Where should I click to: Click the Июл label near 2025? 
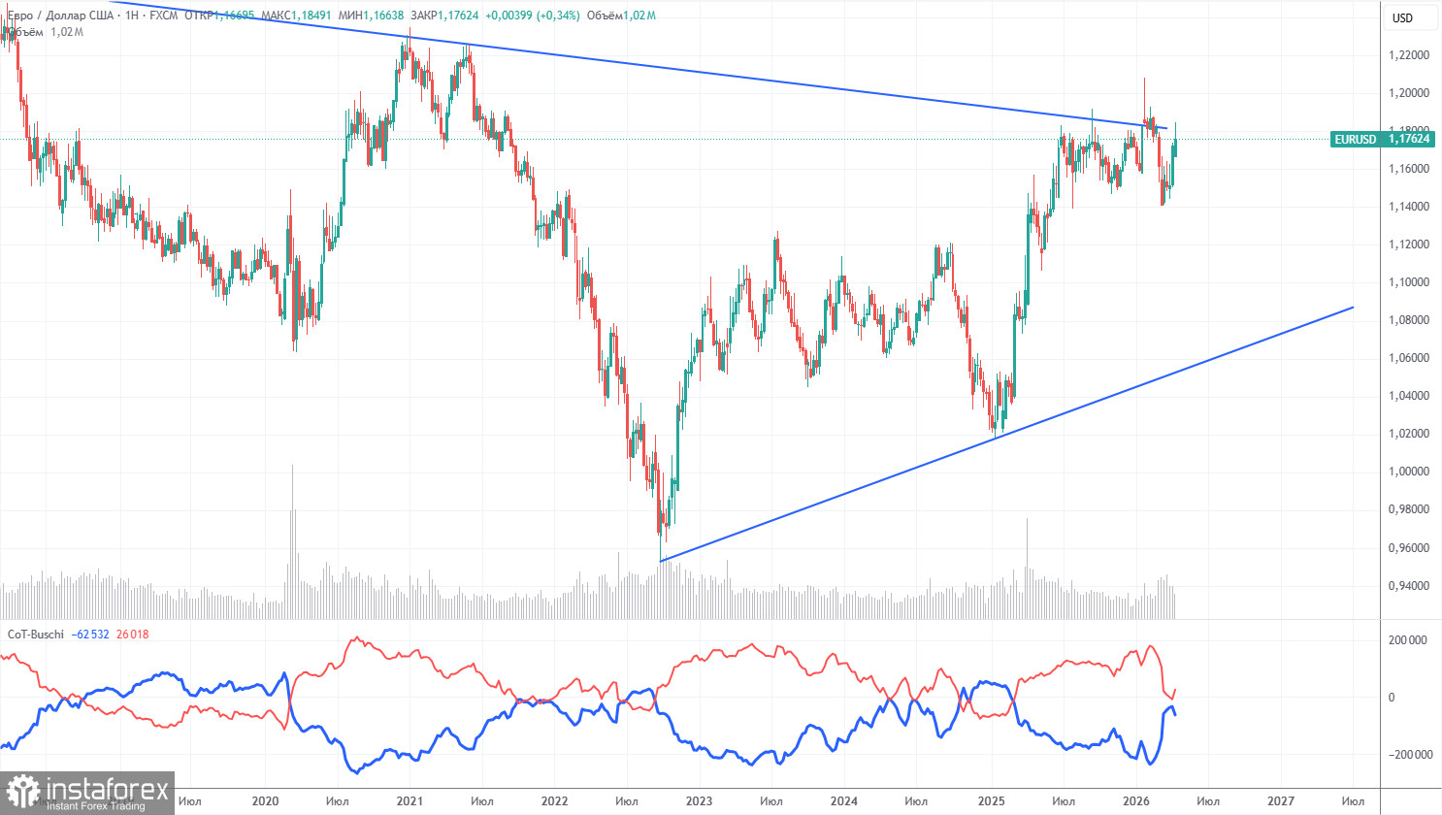1065,802
